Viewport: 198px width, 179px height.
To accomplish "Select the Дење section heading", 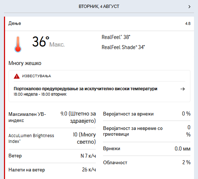I will coord(15,23).
